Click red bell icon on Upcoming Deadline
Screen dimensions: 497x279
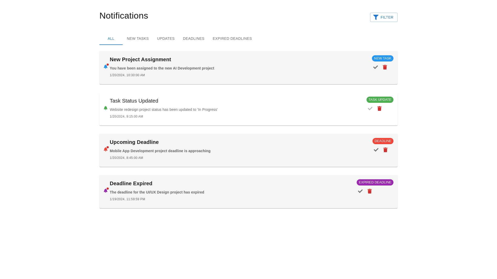click(106, 149)
